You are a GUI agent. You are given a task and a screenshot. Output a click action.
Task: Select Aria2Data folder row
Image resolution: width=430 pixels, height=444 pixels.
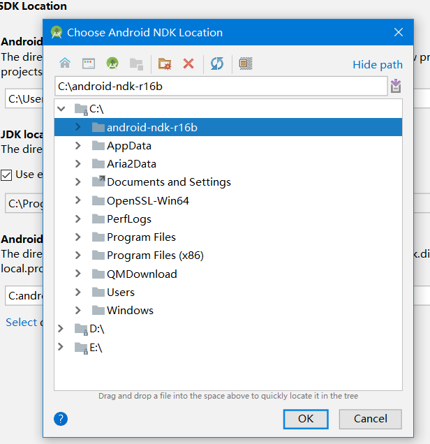(228, 163)
